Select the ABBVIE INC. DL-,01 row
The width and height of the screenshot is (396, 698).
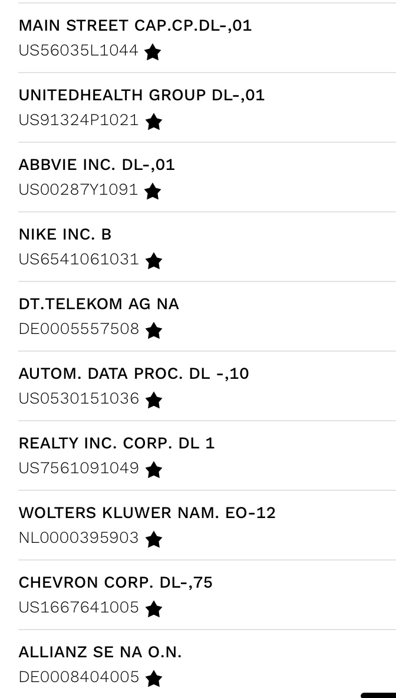[97, 165]
